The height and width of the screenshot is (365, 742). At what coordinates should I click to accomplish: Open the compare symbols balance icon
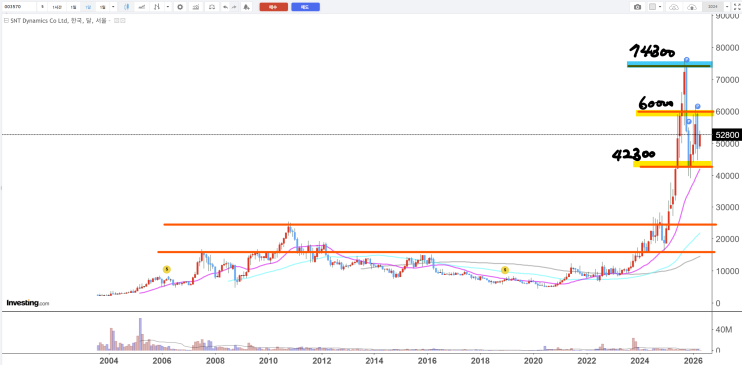tap(212, 7)
